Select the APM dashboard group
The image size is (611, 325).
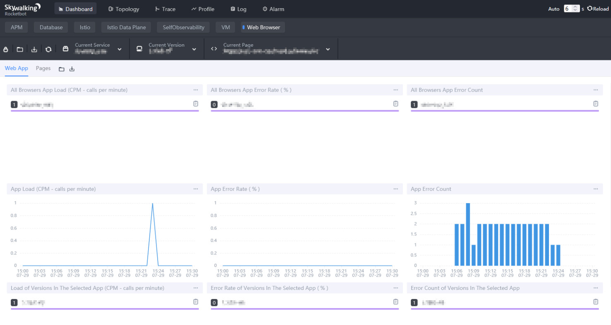(x=17, y=27)
